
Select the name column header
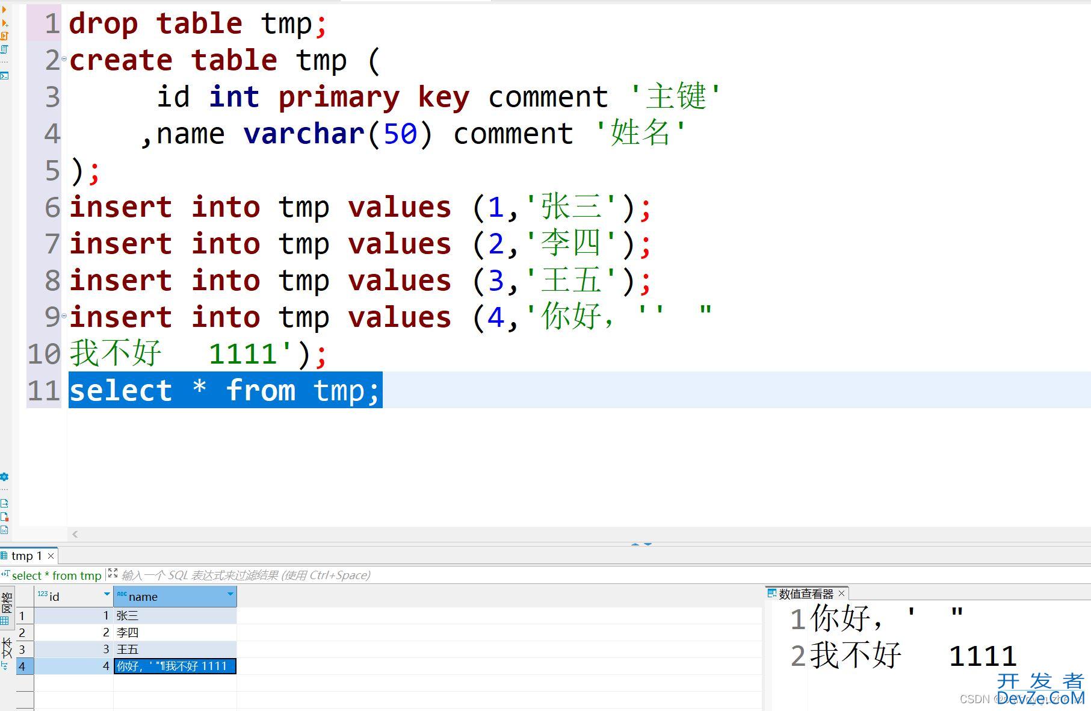click(175, 597)
